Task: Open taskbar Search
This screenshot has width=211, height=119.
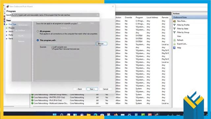Action: tap(62, 115)
